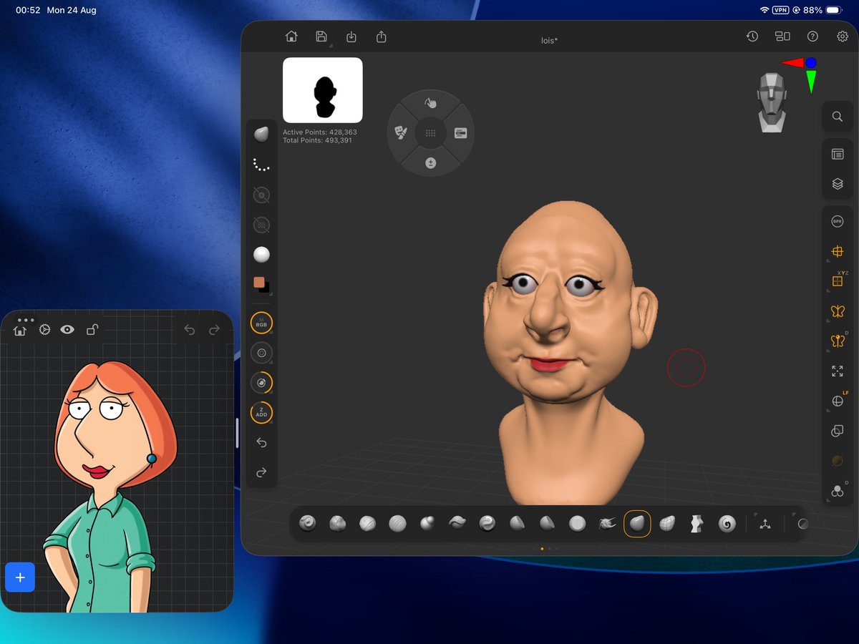Open ZBrush settings gear
This screenshot has width=859, height=644.
tap(843, 36)
